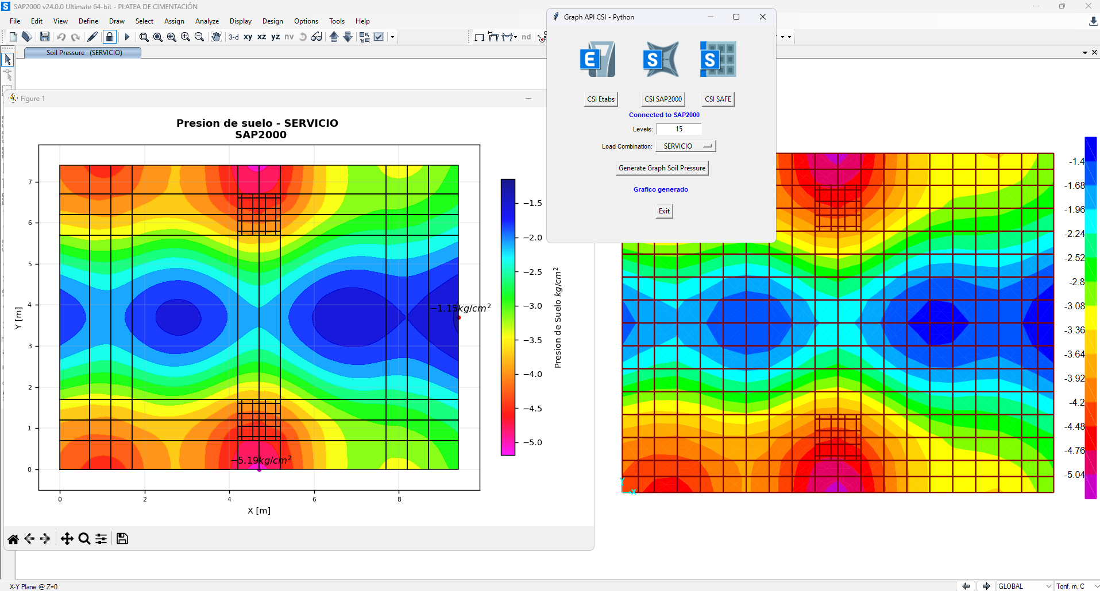Toggle the Lock/Unlock Model padlock
This screenshot has width=1100, height=591.
[109, 37]
